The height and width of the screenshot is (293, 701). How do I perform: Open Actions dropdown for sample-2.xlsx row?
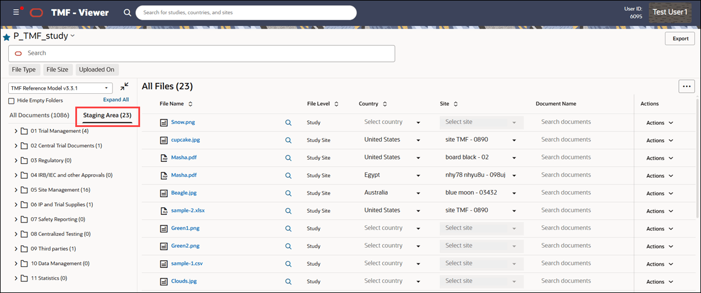pyautogui.click(x=660, y=211)
